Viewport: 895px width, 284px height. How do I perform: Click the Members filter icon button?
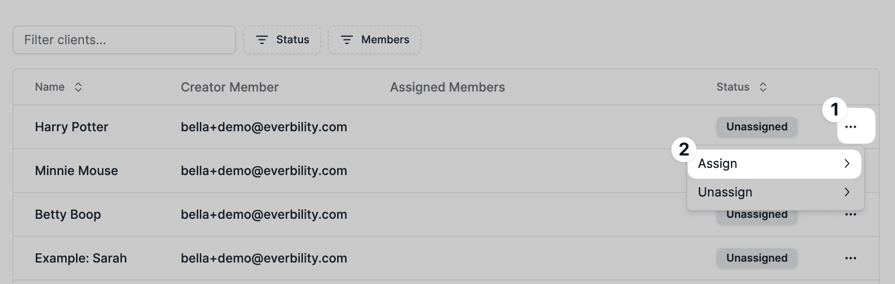click(x=347, y=40)
